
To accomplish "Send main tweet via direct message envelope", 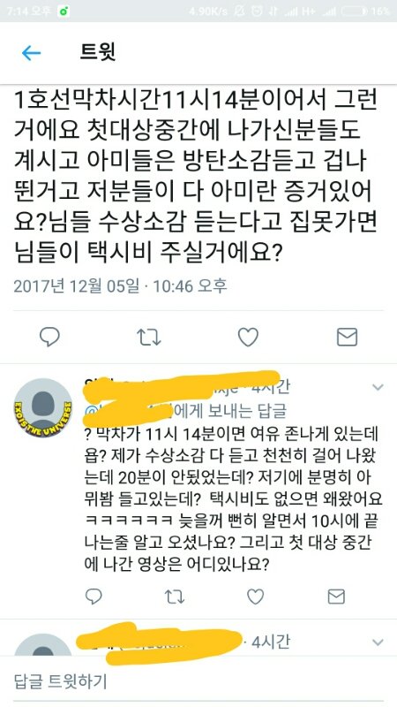I will coord(347,337).
